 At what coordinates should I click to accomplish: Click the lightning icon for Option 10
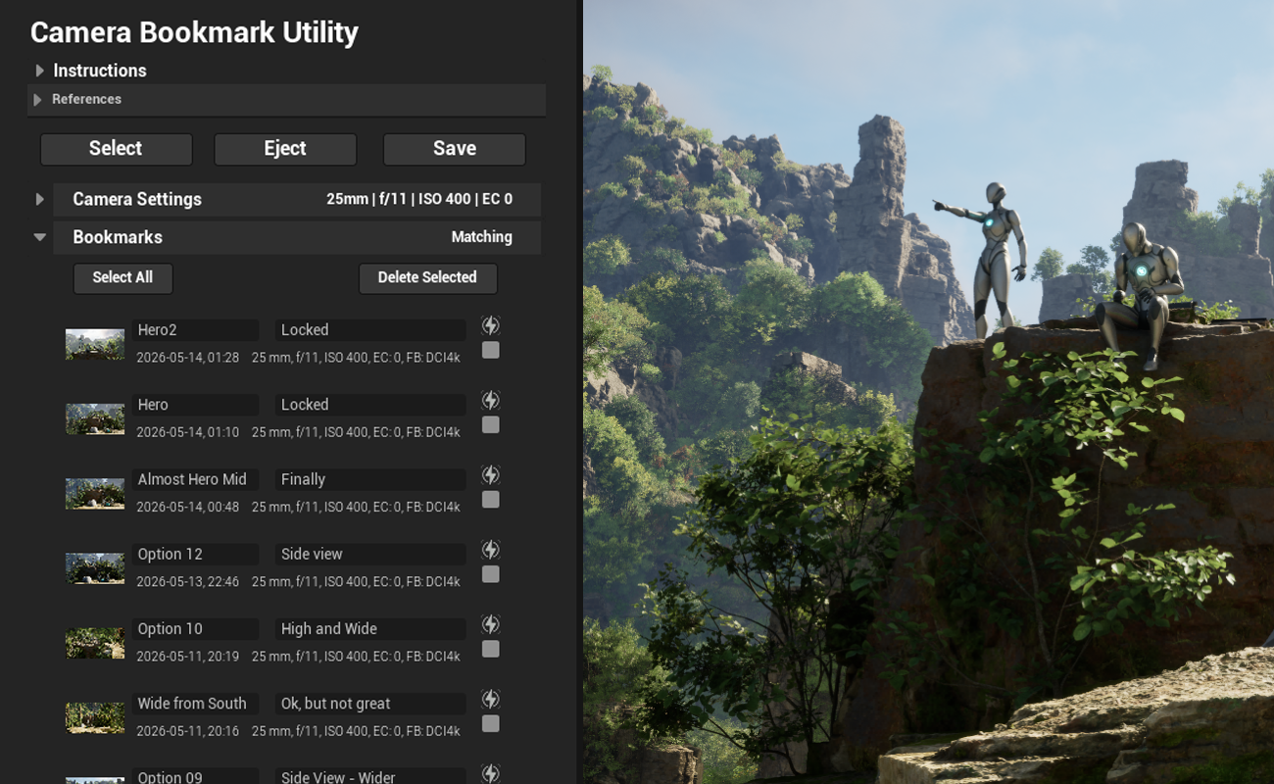point(491,624)
